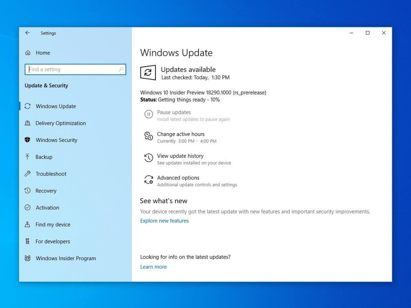Click the Recovery clock icon
Screen dimensions: 411x308
coord(28,190)
